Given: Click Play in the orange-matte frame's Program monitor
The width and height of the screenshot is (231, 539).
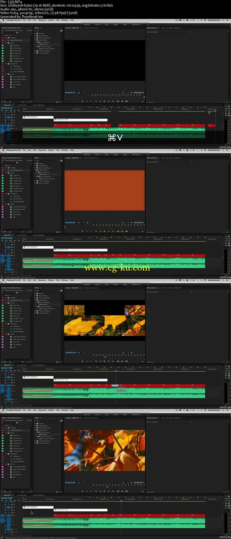Looking at the screenshot, I should click(x=104, y=231).
